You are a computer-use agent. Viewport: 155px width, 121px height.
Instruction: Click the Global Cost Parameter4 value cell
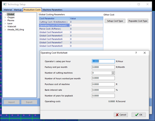[86, 32]
